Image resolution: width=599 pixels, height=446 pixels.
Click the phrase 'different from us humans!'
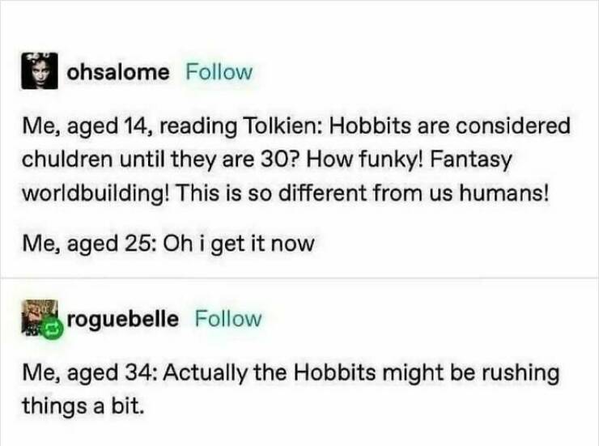pyautogui.click(x=422, y=194)
